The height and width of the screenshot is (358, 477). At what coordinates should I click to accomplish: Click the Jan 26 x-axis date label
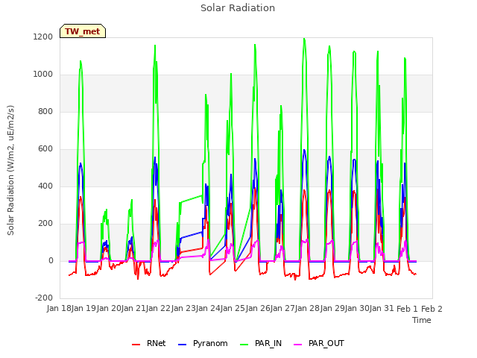(x=258, y=309)
